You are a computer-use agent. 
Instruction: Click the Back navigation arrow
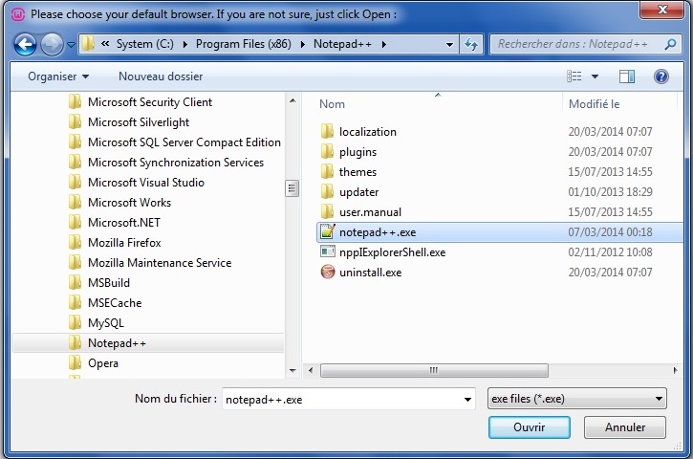tap(25, 44)
